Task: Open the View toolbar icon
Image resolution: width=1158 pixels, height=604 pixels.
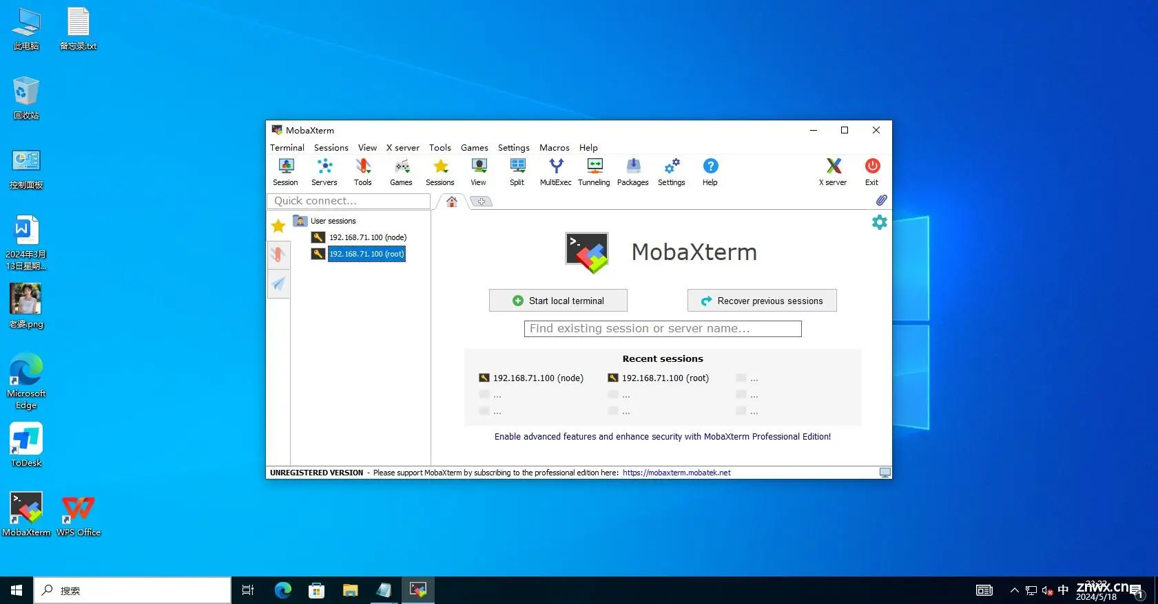Action: point(479,172)
